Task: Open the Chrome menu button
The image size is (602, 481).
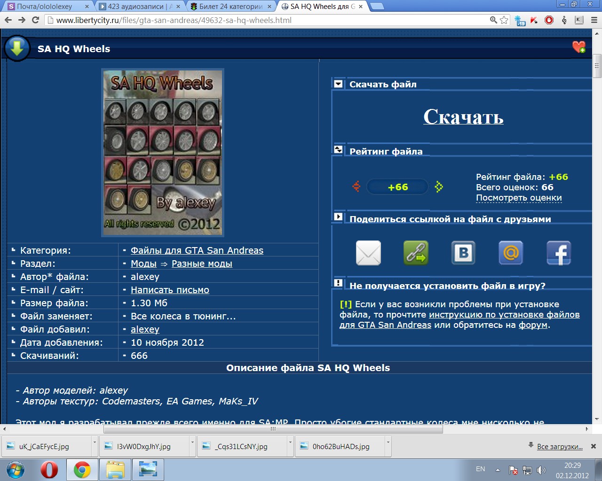Action: [594, 20]
